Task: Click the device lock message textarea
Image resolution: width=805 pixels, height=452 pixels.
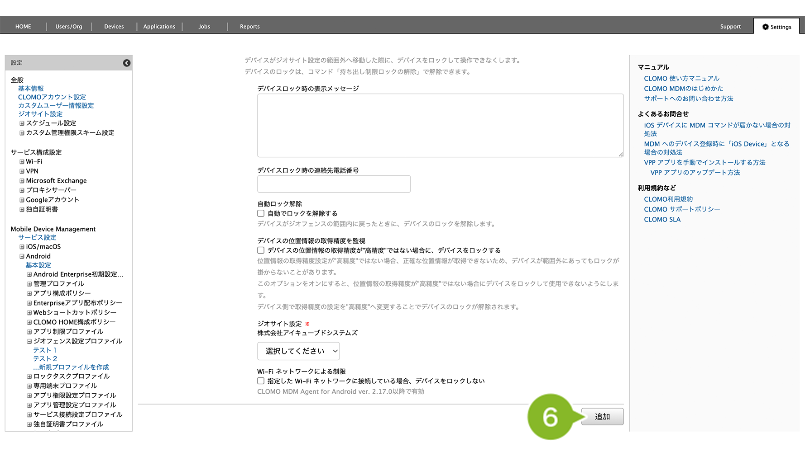Action: pyautogui.click(x=440, y=126)
